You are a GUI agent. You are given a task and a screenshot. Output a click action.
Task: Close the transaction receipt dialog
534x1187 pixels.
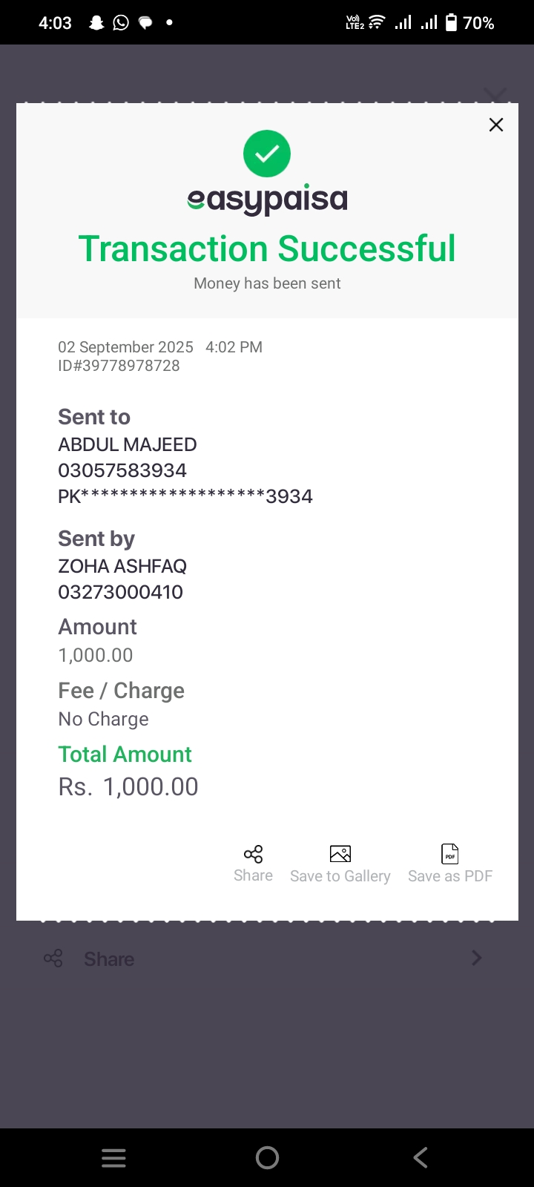point(496,125)
